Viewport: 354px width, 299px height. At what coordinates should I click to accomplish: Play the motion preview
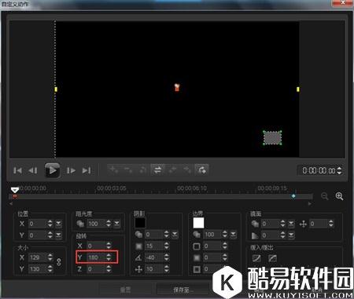point(52,170)
